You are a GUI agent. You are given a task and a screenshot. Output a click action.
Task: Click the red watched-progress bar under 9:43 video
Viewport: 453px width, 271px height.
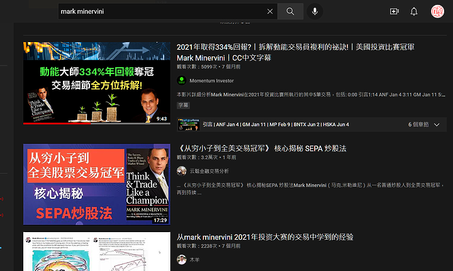57,124
